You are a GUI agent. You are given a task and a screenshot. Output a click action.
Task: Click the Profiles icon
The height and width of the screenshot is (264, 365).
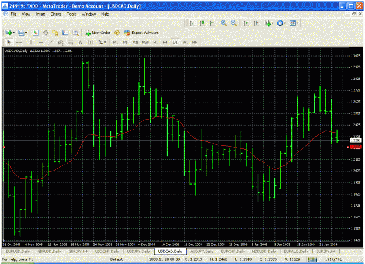pyautogui.click(x=21, y=33)
